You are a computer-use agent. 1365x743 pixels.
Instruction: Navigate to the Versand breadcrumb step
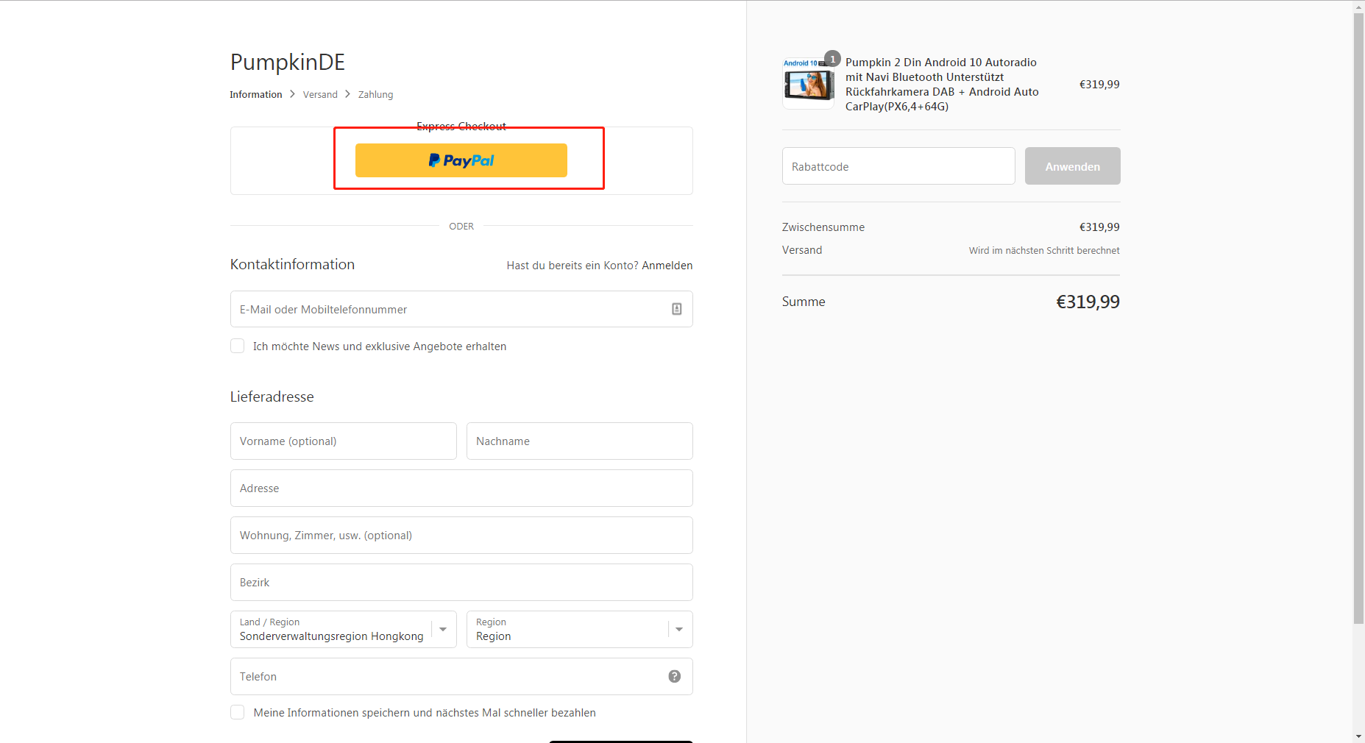(x=320, y=94)
